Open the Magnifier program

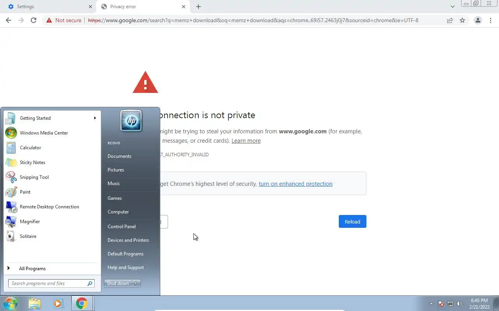tap(51, 222)
